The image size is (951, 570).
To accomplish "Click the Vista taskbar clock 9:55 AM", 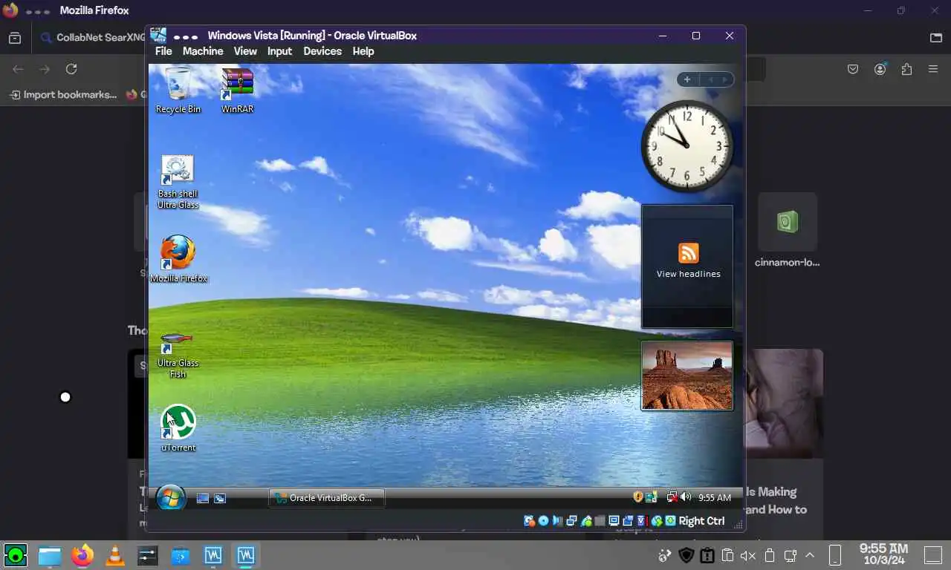I will pos(715,498).
